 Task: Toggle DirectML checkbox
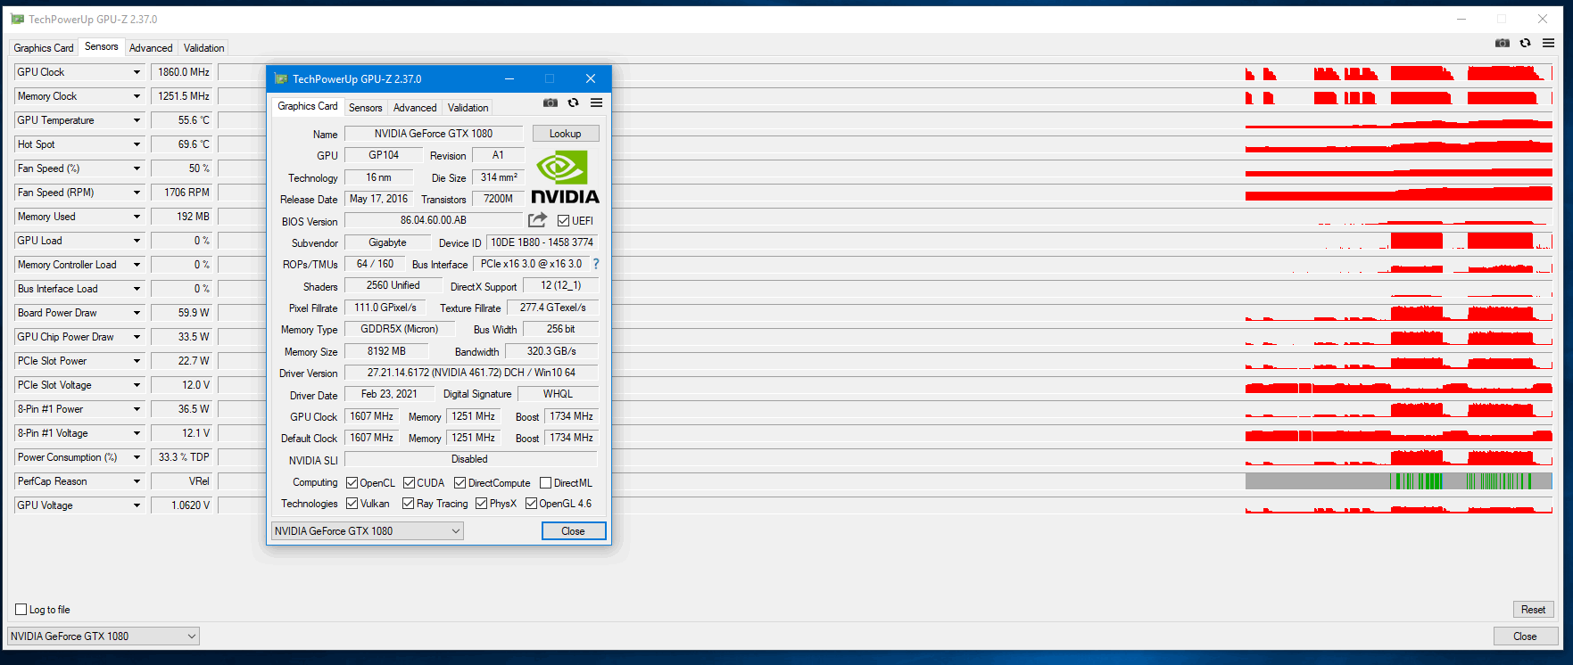pyautogui.click(x=546, y=483)
